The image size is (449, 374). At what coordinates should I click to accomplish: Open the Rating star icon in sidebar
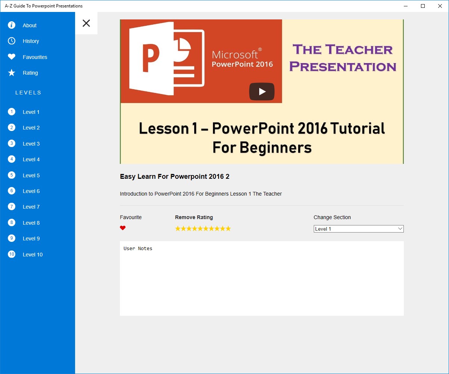pos(12,72)
